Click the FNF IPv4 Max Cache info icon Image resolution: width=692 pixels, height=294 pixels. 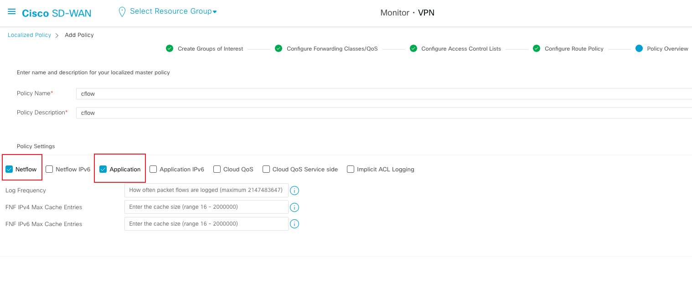click(294, 207)
